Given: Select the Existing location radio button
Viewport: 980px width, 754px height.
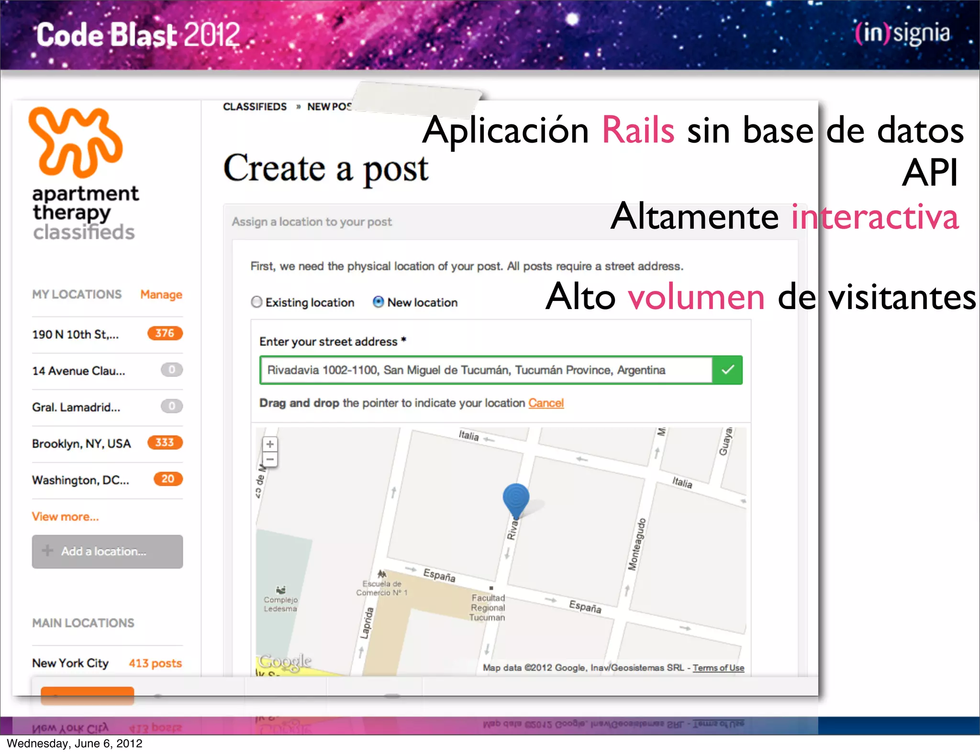Looking at the screenshot, I should tap(256, 302).
